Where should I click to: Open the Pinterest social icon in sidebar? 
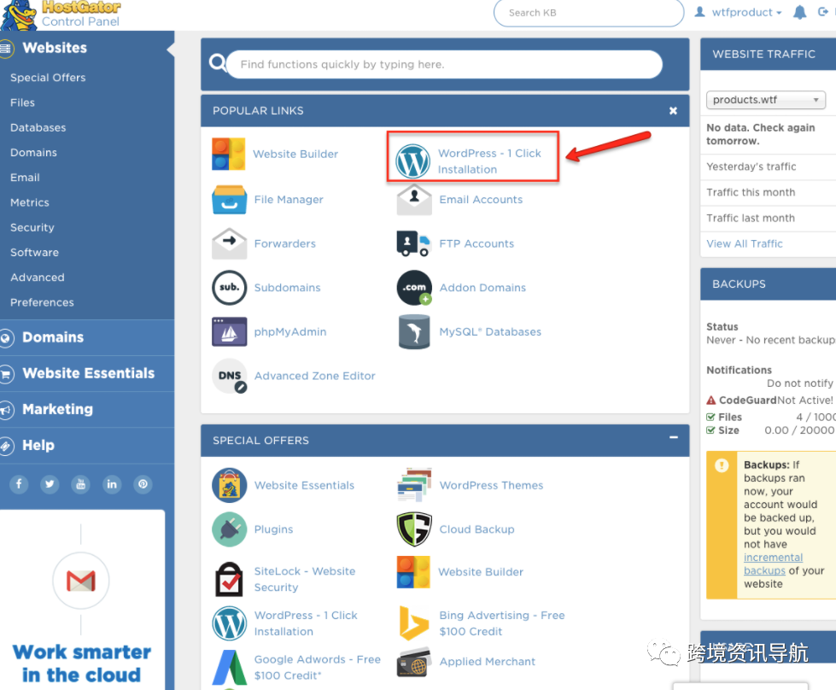coord(143,484)
